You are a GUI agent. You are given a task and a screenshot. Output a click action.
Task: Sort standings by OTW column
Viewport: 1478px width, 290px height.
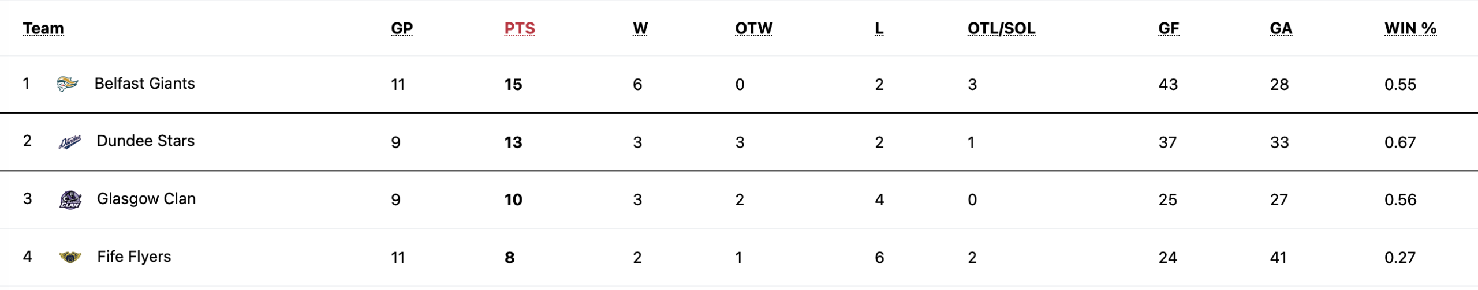[753, 28]
